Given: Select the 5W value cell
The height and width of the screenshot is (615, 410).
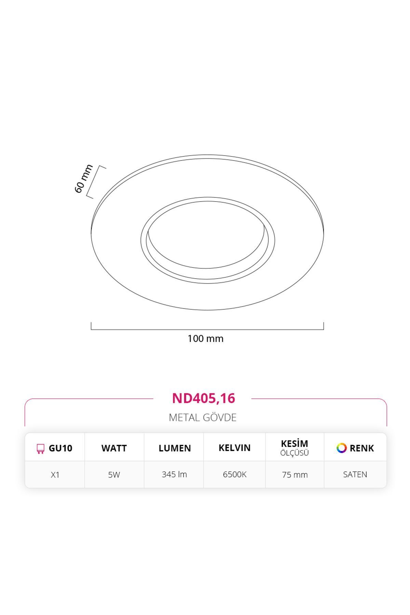Looking at the screenshot, I should [x=114, y=475].
